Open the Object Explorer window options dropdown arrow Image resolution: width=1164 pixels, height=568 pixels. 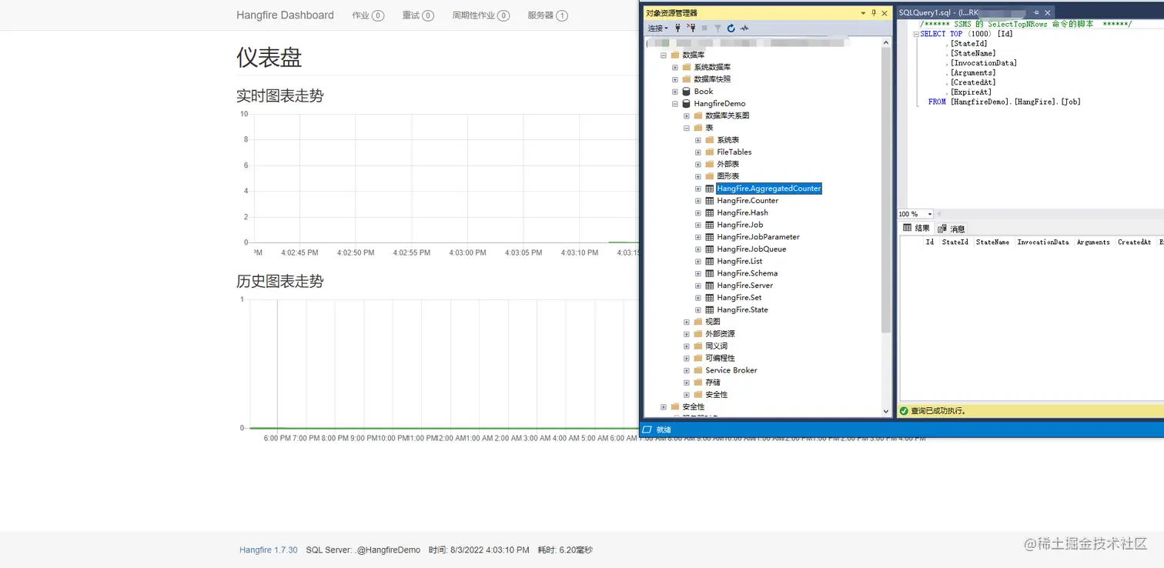tap(863, 13)
